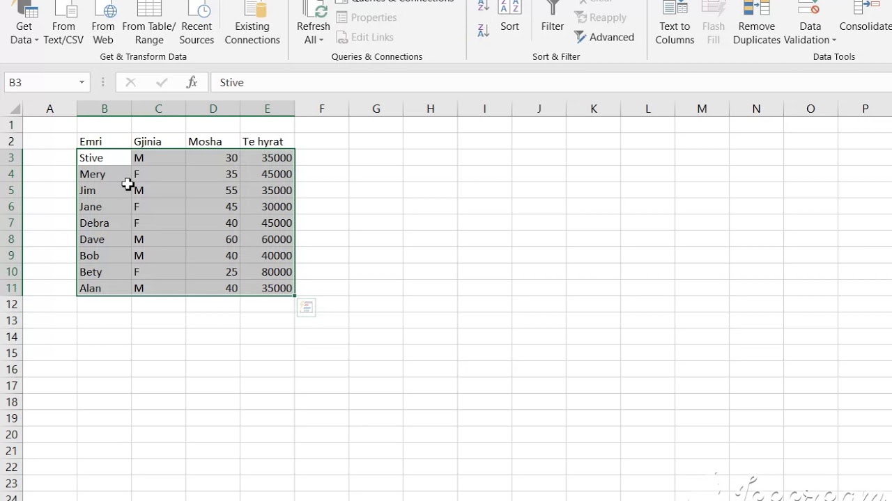Click the age cell showing 55
This screenshot has width=892, height=501.
213,190
